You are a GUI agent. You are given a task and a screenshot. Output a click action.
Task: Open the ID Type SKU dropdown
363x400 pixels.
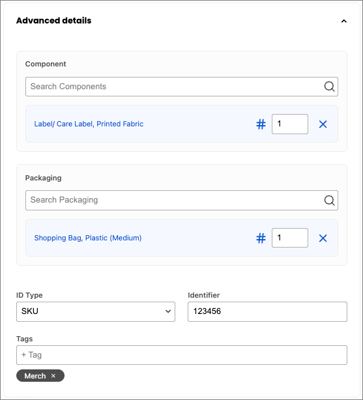pos(96,311)
